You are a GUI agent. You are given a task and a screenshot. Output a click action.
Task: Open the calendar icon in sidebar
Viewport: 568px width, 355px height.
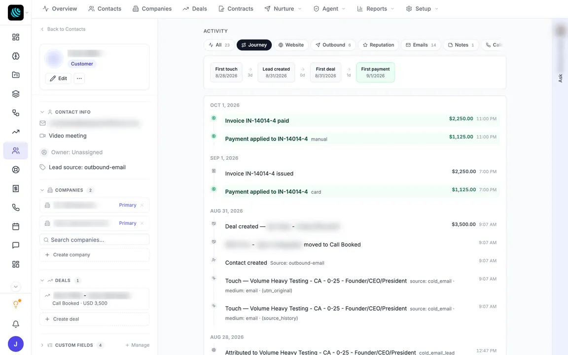click(16, 226)
